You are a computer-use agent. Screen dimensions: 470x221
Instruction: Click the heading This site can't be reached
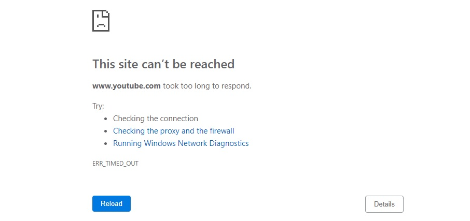pos(163,64)
